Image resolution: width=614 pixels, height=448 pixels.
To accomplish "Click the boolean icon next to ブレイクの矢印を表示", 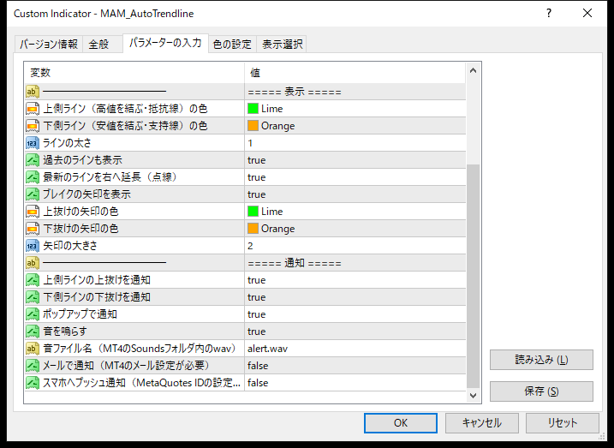I will pyautogui.click(x=33, y=194).
